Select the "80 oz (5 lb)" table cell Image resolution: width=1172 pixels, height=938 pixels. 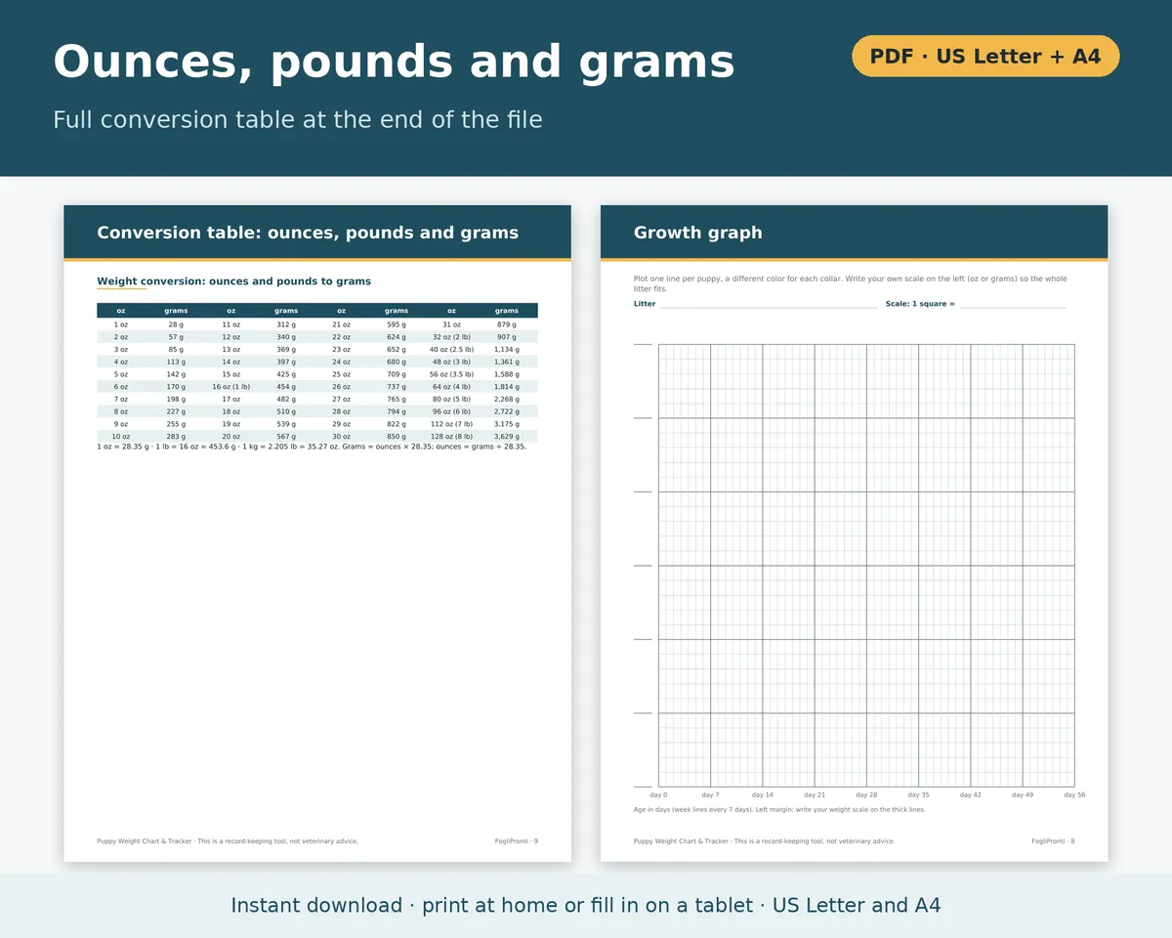tap(451, 399)
